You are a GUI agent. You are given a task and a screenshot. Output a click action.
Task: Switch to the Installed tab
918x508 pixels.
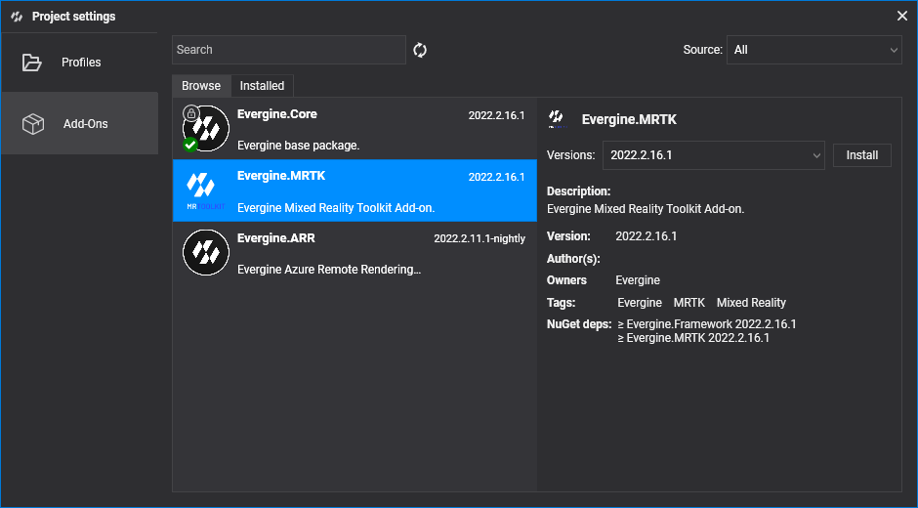263,86
